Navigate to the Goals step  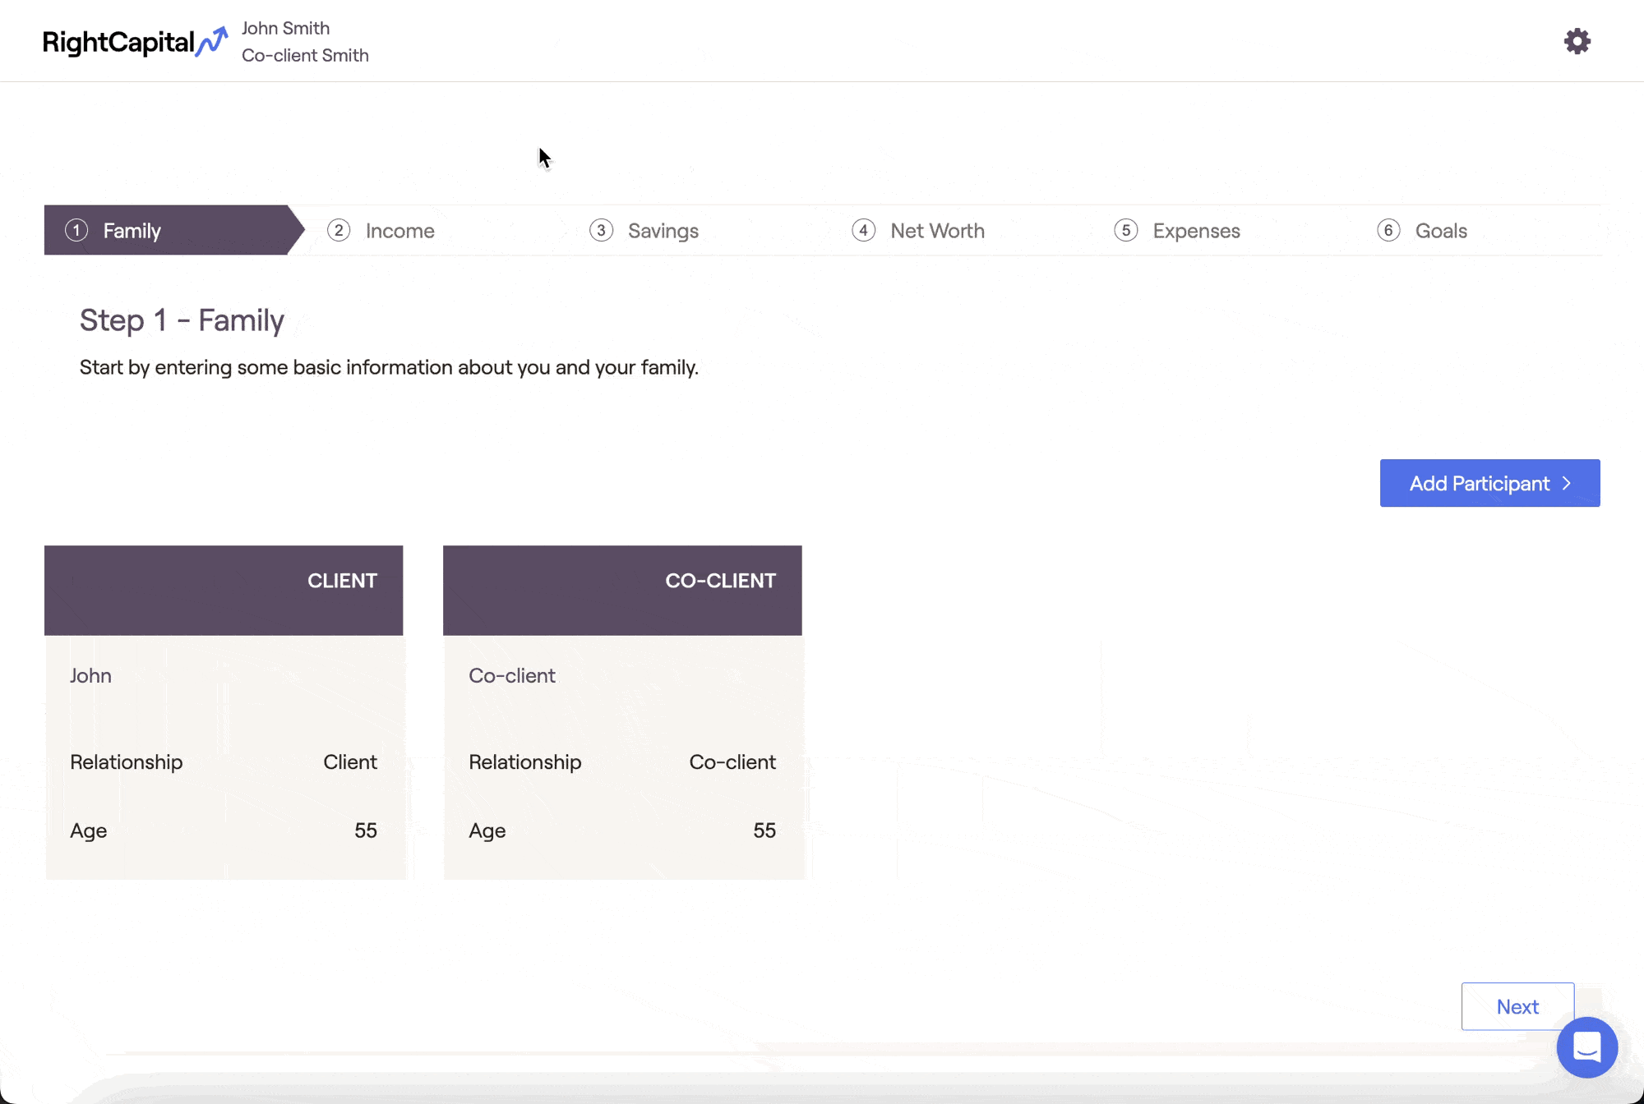1441,231
